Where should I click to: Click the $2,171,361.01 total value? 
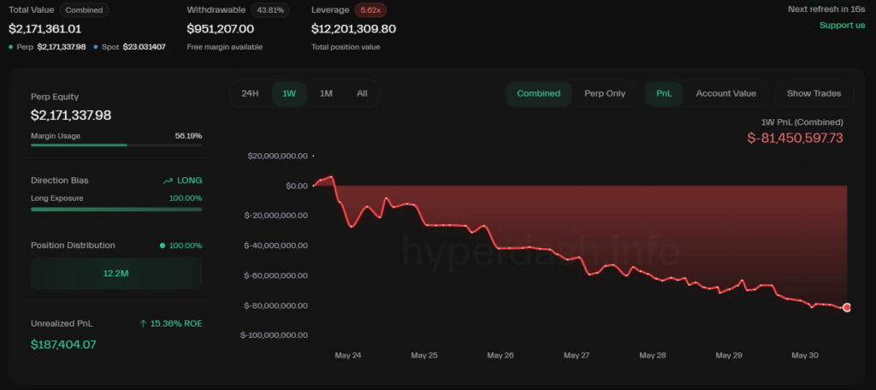pos(44,28)
